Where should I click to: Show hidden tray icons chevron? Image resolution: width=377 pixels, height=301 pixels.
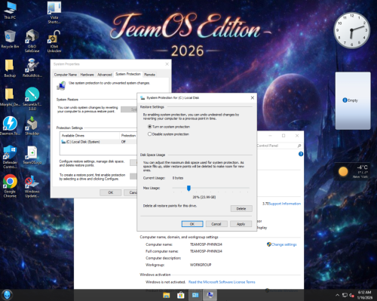point(337,295)
